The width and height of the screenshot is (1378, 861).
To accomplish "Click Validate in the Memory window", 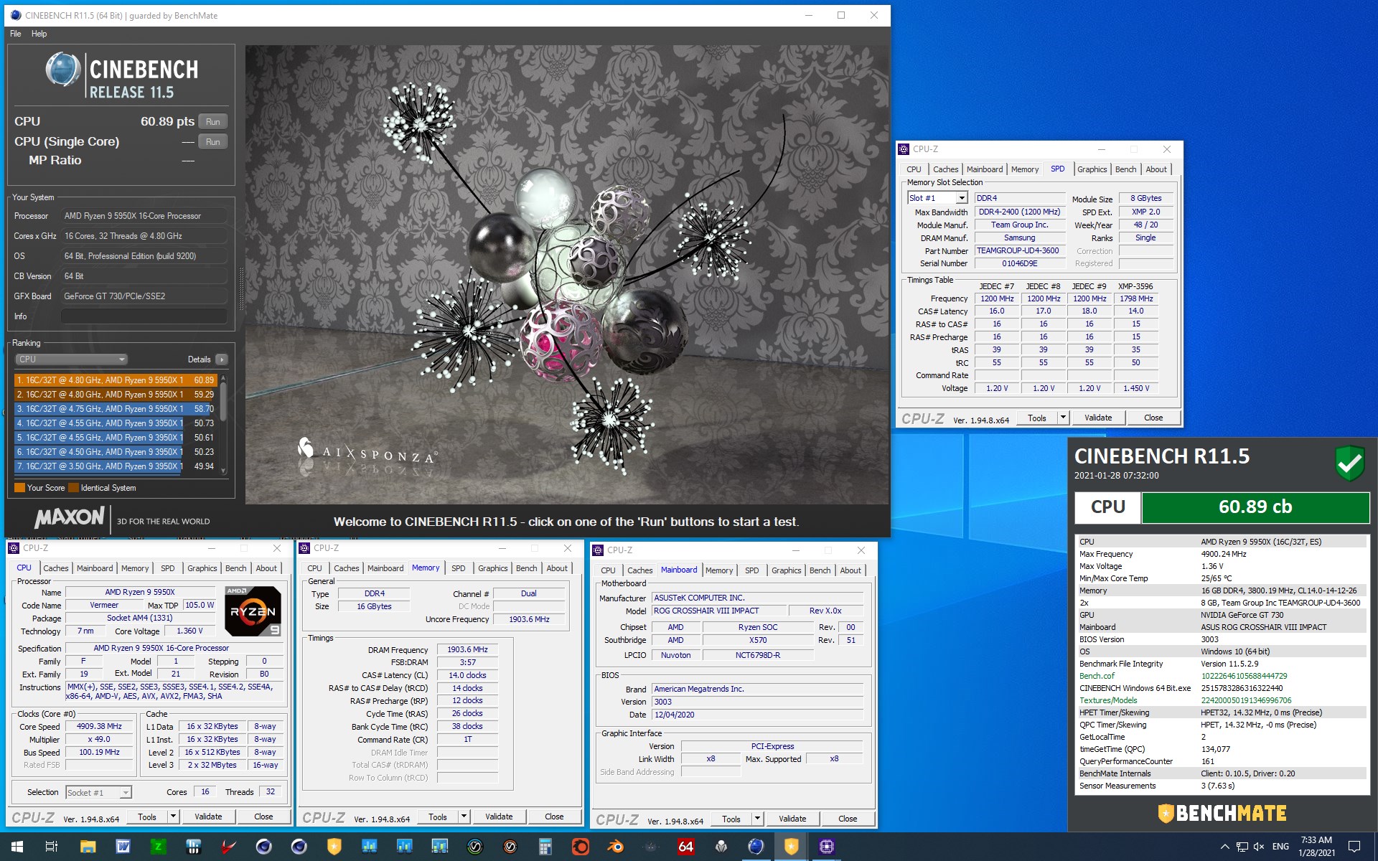I will [x=499, y=817].
